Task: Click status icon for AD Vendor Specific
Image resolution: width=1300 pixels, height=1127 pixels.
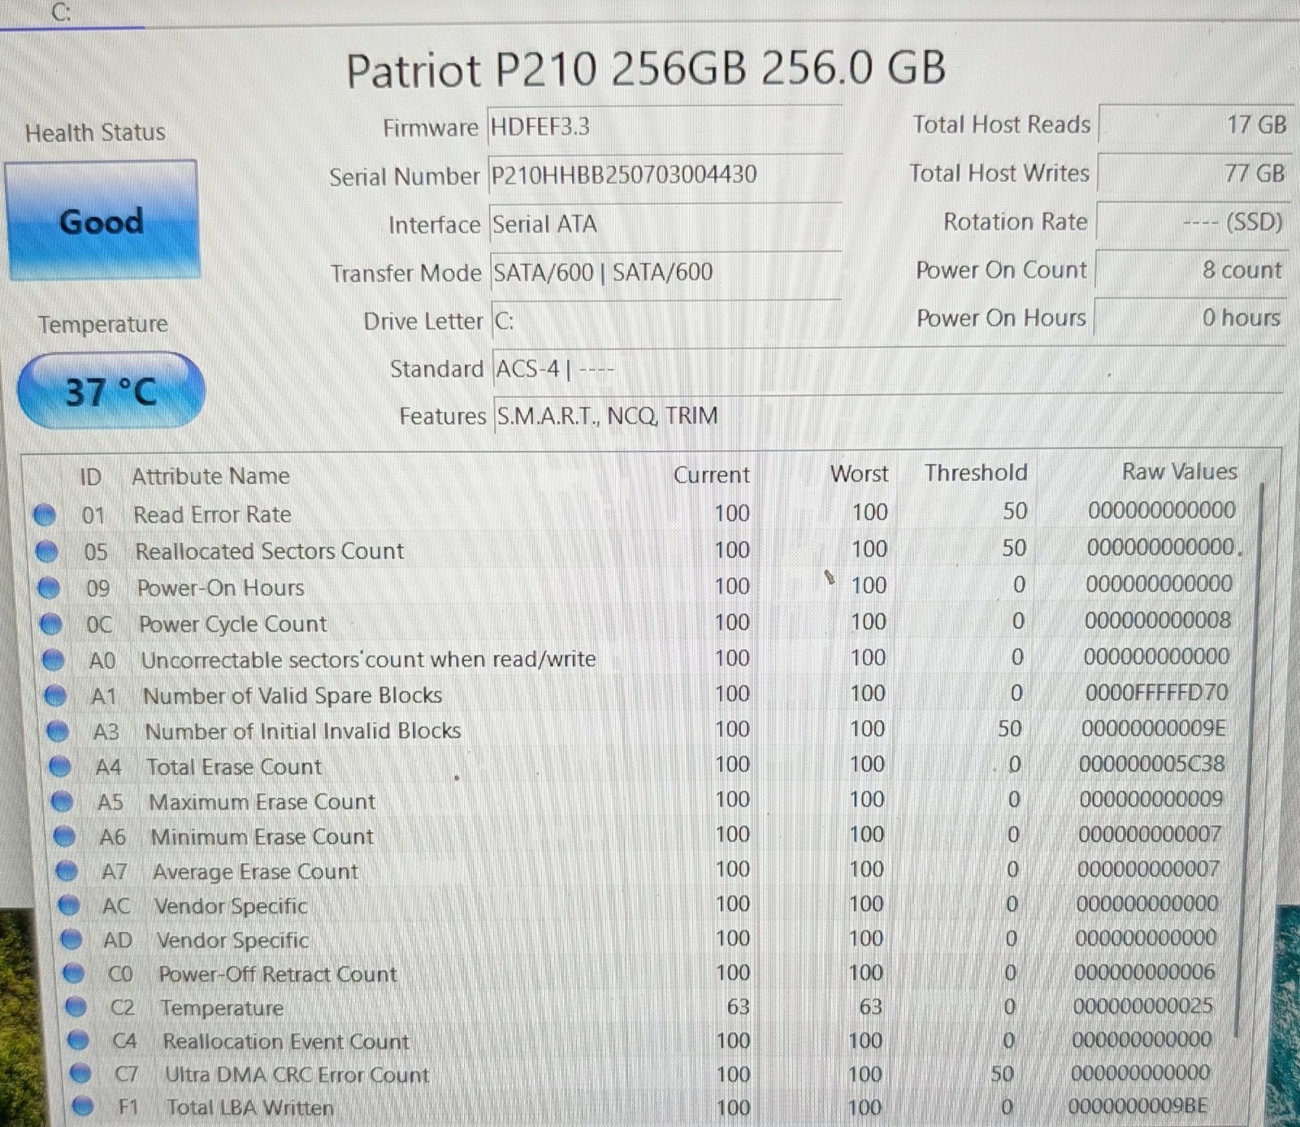Action: [71, 940]
